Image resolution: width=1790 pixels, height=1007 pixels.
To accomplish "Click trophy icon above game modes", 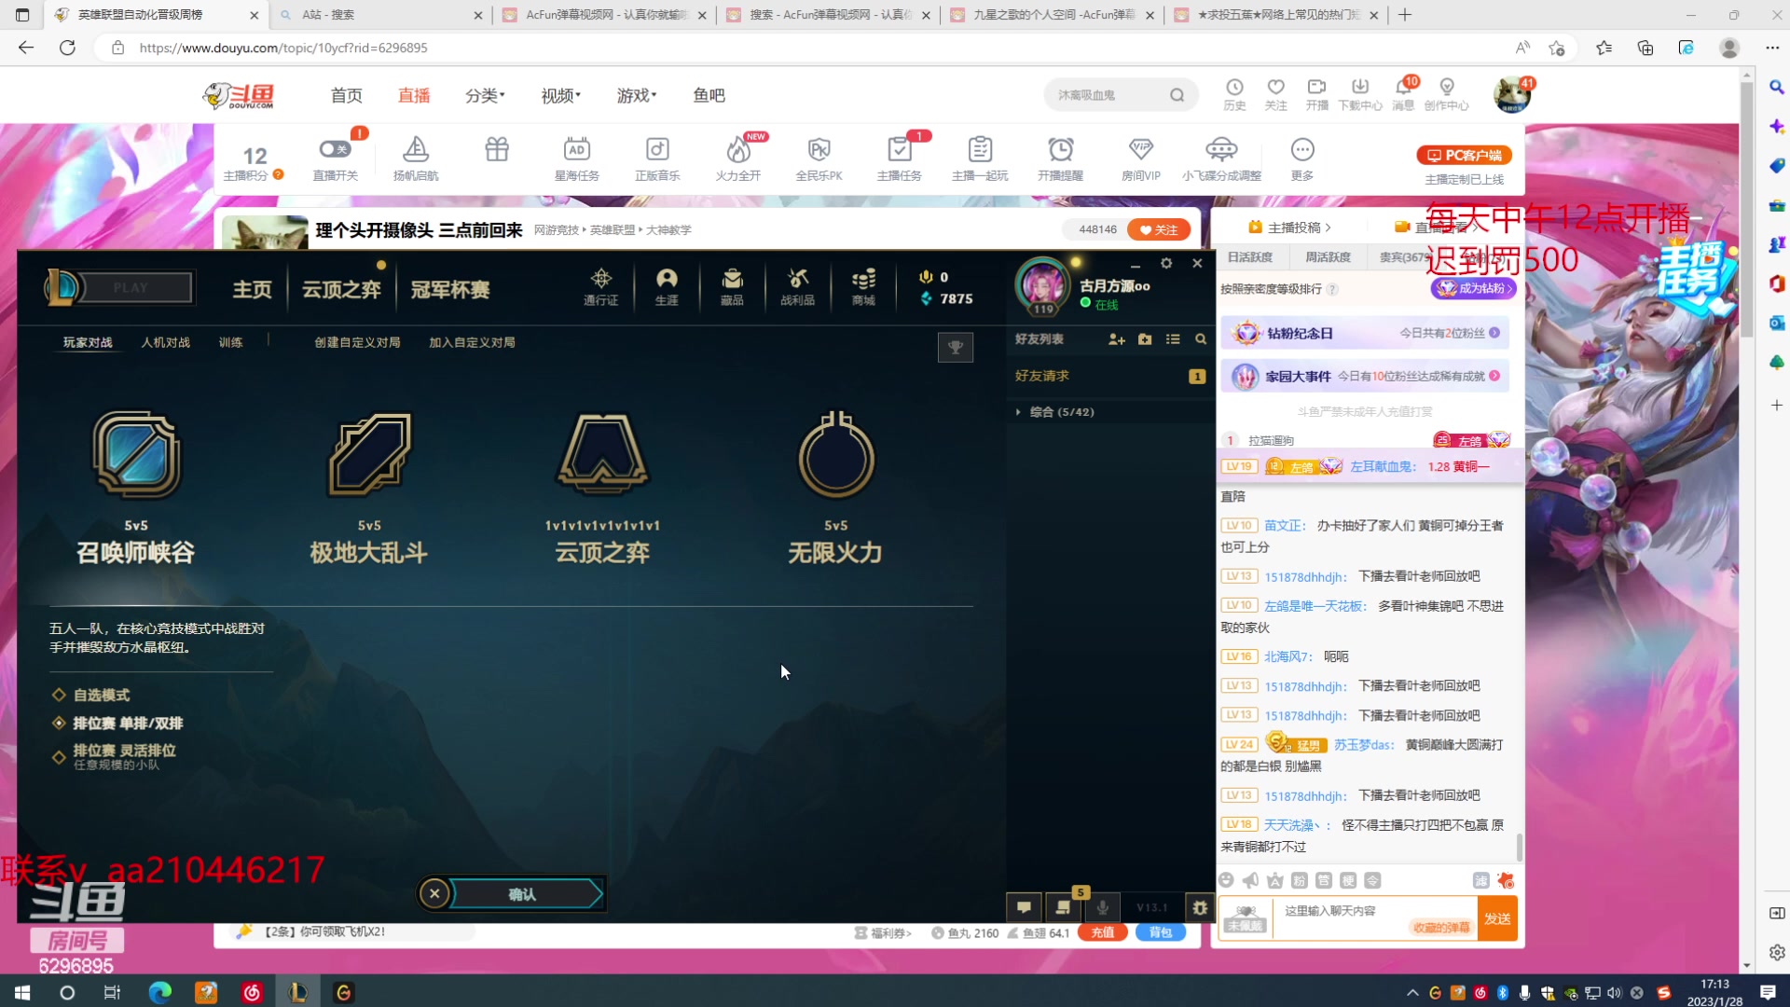I will (956, 348).
